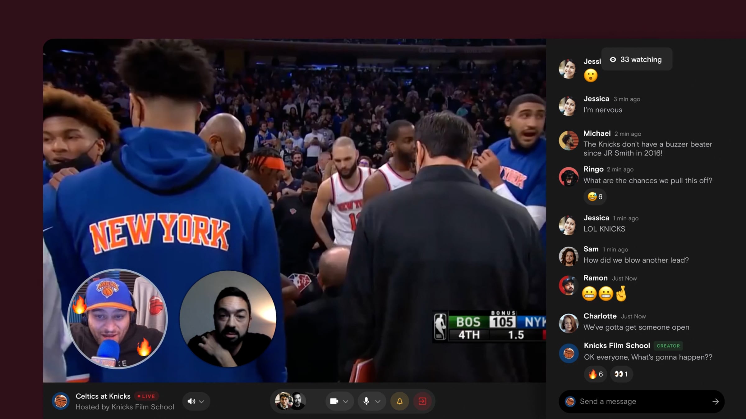
Task: Open Michael's username in chat
Action: point(597,133)
